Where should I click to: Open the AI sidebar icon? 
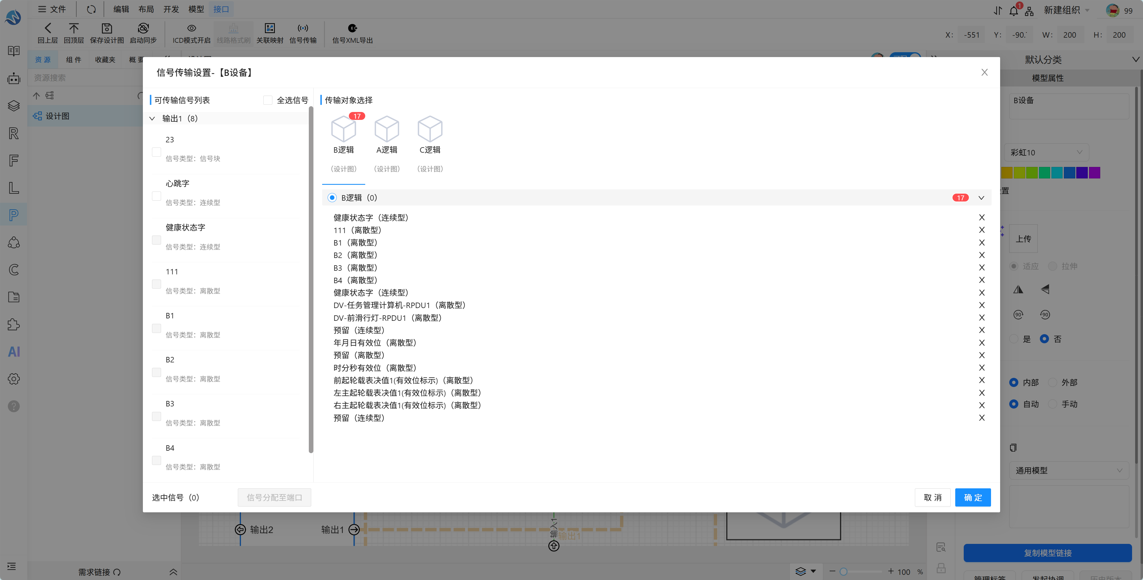[x=14, y=352]
